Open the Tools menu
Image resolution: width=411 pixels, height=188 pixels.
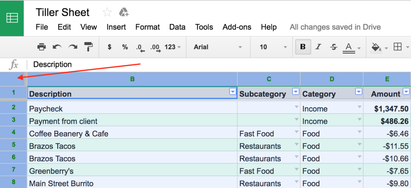click(204, 27)
